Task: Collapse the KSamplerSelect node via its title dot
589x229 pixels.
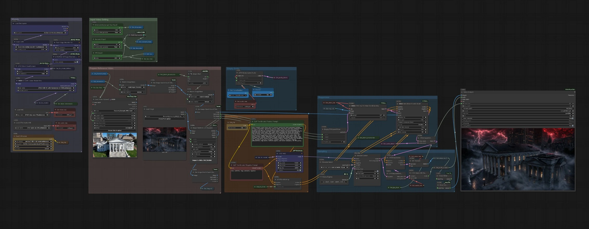Action: (320, 162)
